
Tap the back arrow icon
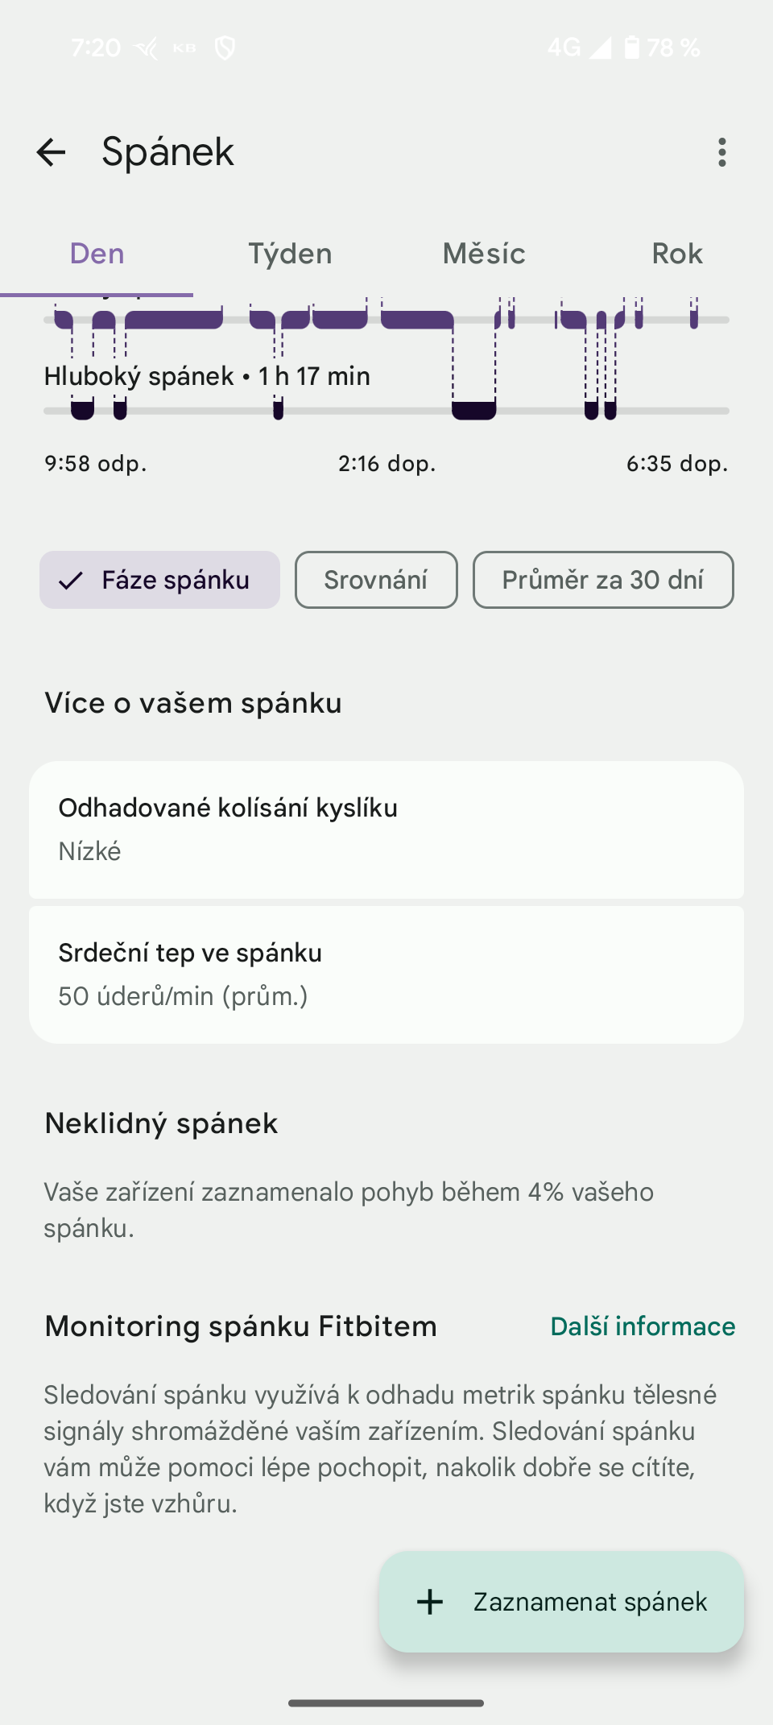click(x=52, y=152)
